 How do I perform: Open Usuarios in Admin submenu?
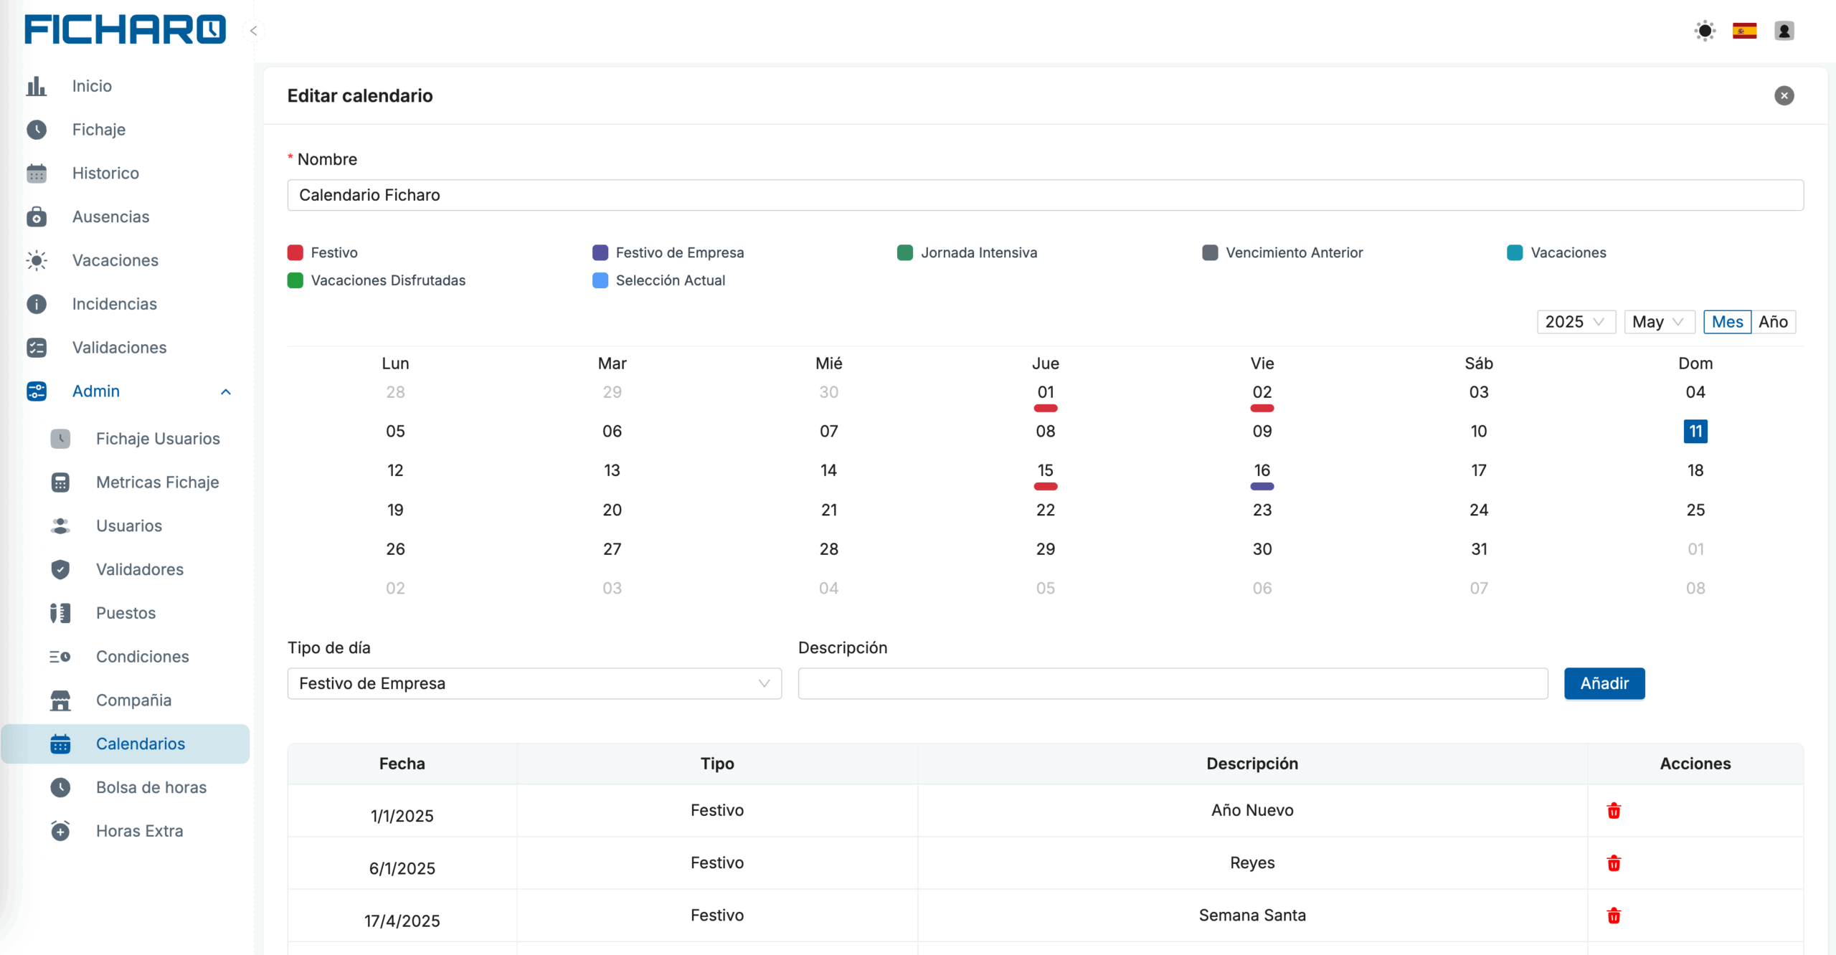129,526
